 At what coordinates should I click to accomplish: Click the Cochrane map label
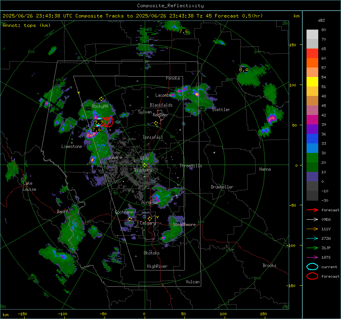[124, 212]
